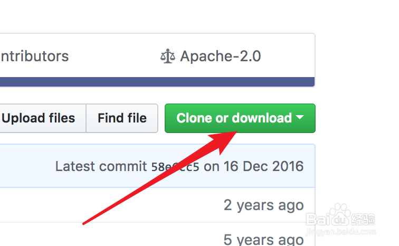This screenshot has width=399, height=246.
Task: Click the "16 Dec 2016" commit date
Action: point(262,166)
